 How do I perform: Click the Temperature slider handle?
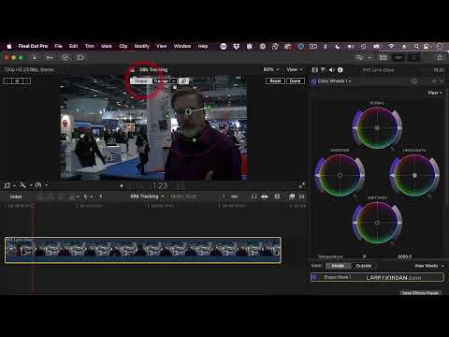pyautogui.click(x=364, y=256)
